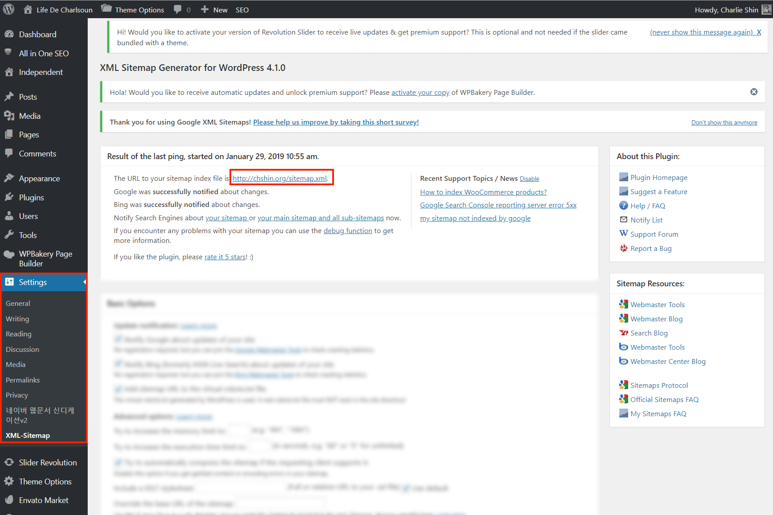Click rate it 5 stars link

[225, 257]
